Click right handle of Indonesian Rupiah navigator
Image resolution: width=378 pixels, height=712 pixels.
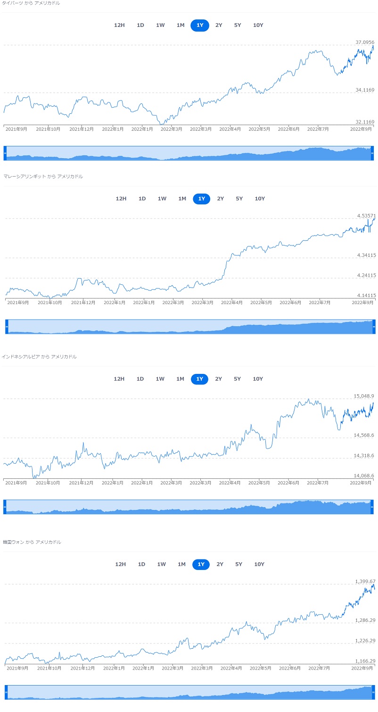[x=371, y=507]
